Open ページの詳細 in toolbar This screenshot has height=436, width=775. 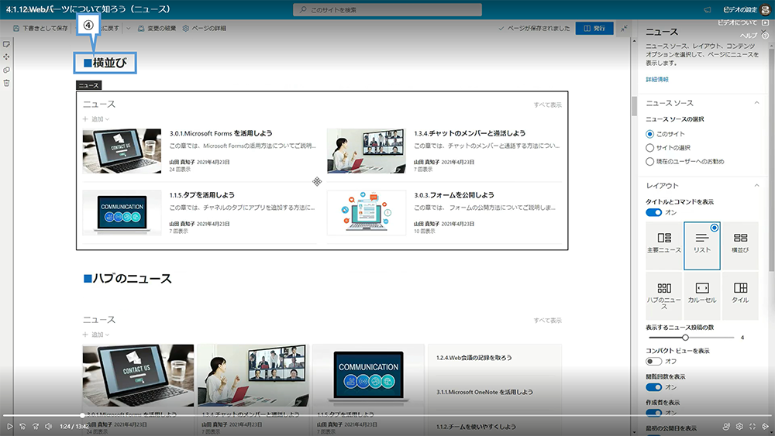[204, 29]
